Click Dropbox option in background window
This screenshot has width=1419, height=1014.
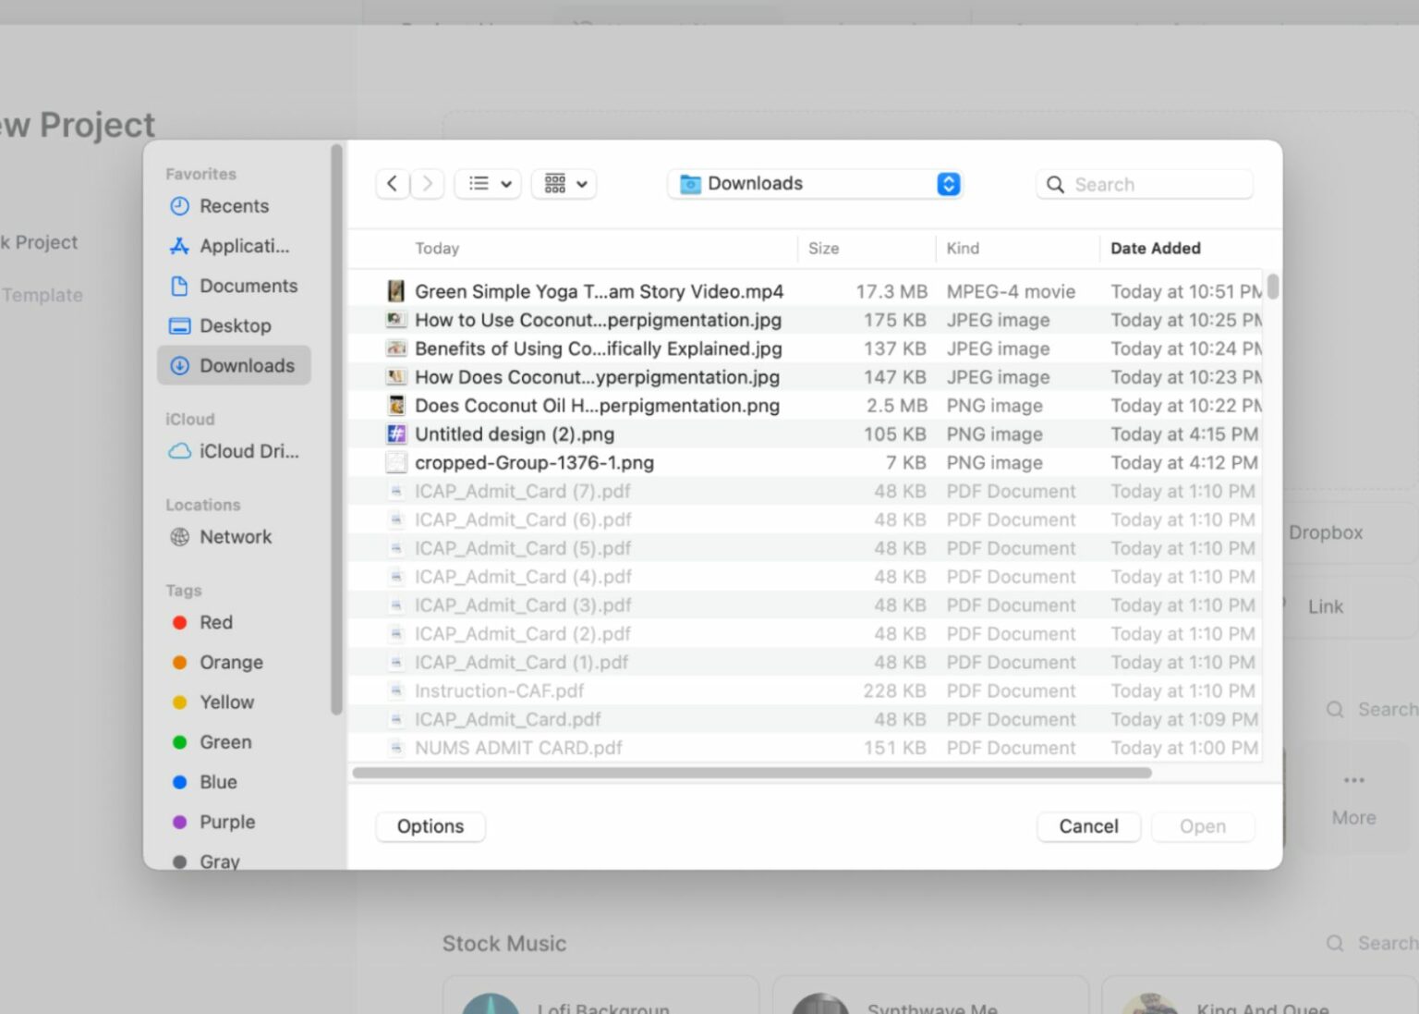point(1326,532)
